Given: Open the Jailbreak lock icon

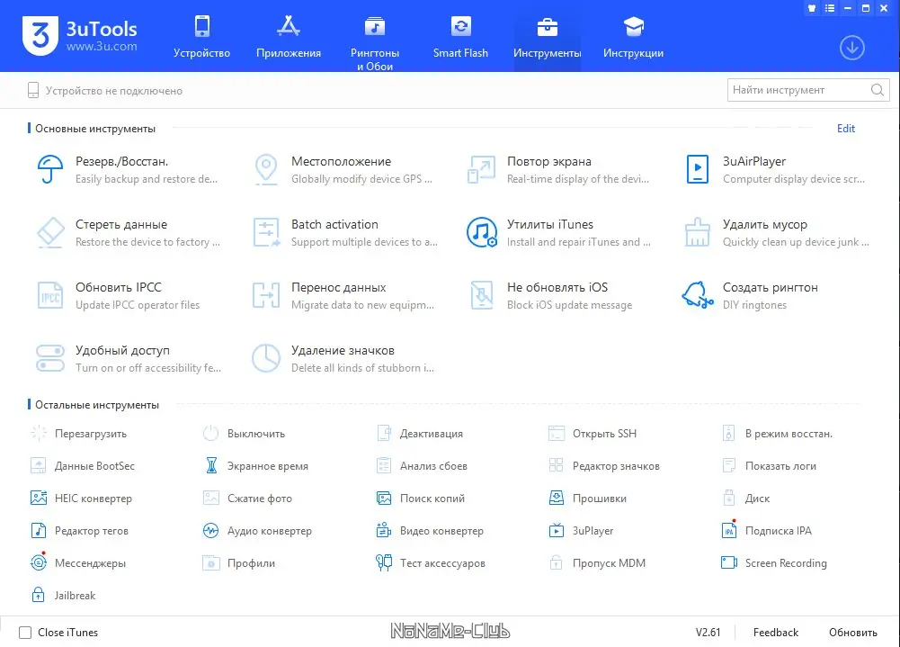Looking at the screenshot, I should point(38,595).
